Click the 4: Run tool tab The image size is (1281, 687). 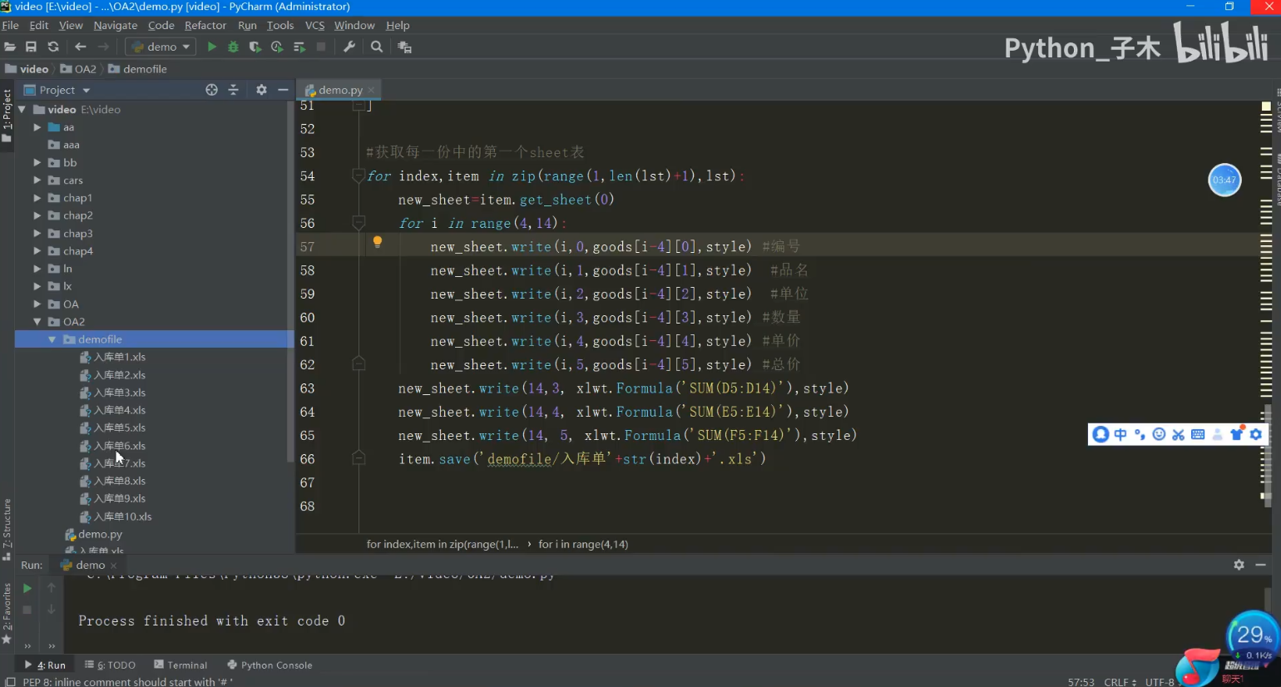(x=45, y=665)
